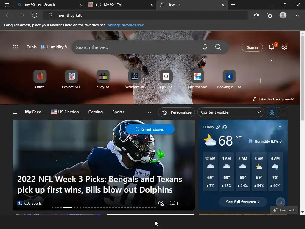Add a reaction to the NFL story
305x229 pixels.
161,203
